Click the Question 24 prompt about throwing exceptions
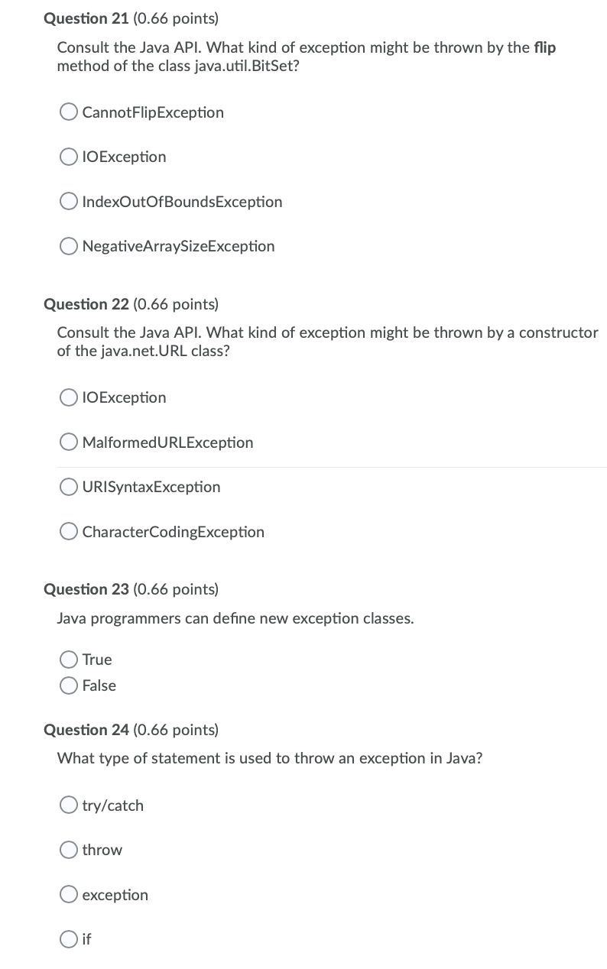 click(x=270, y=758)
